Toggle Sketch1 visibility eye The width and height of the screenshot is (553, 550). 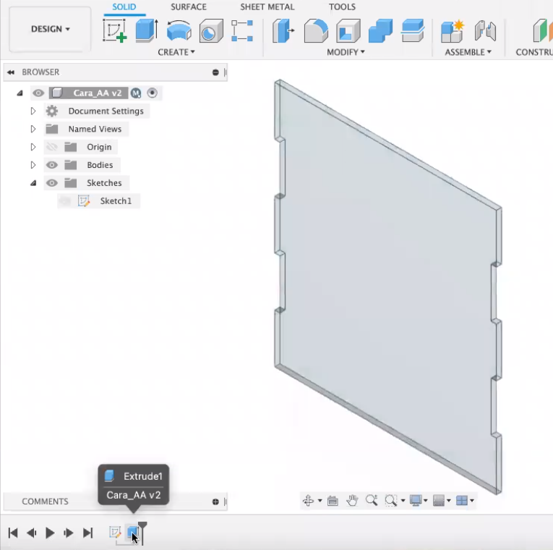click(65, 201)
